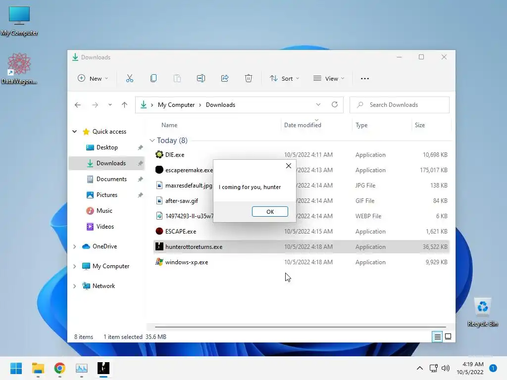Select the hunterottoreturns.exe file

coord(302,247)
